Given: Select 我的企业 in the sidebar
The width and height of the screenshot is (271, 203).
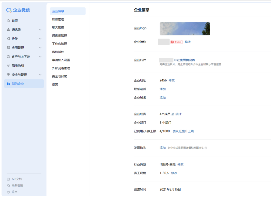Looking at the screenshot, I should (24, 84).
